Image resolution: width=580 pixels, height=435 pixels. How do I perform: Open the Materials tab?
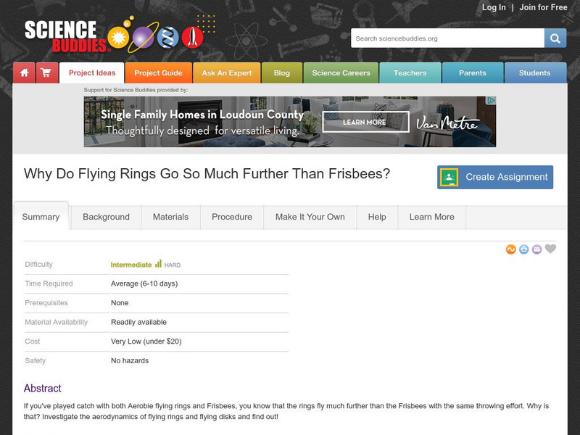(x=170, y=217)
